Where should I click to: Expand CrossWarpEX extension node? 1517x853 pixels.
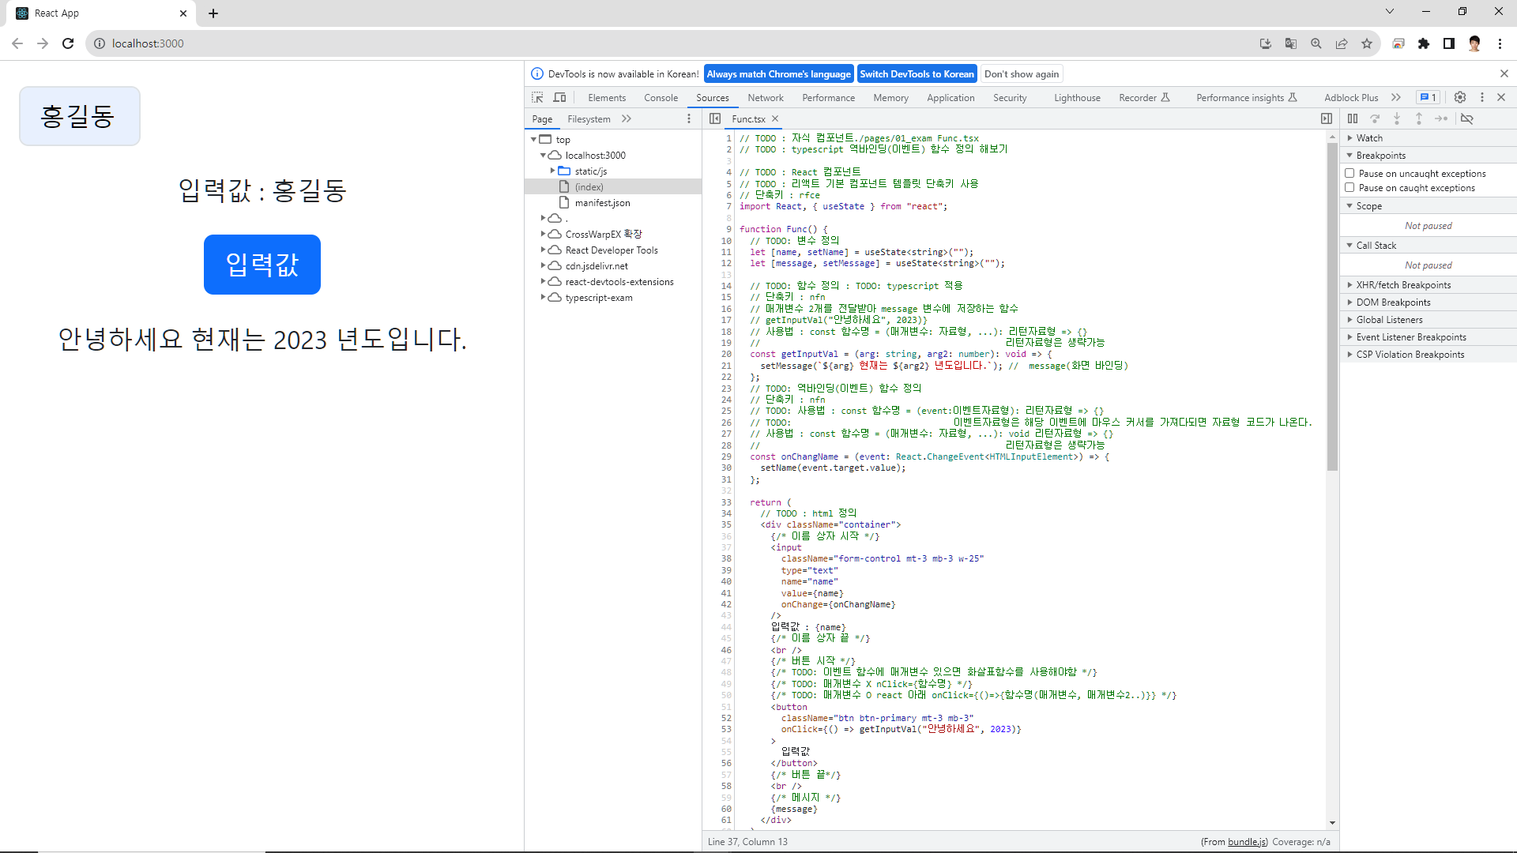543,234
